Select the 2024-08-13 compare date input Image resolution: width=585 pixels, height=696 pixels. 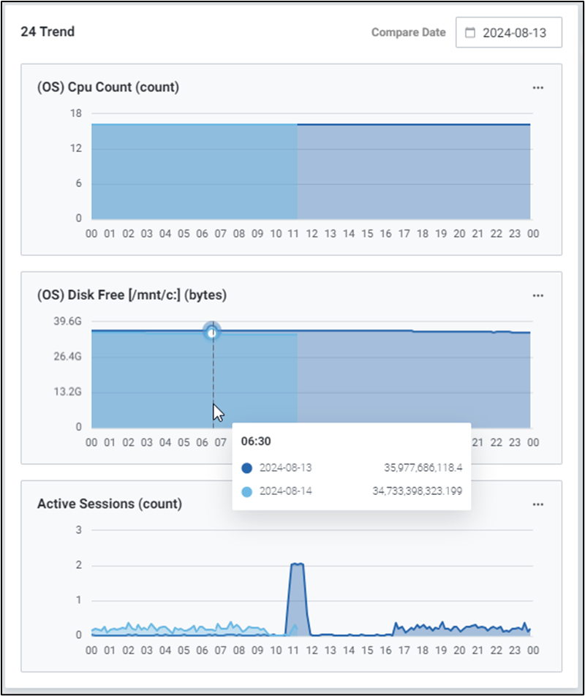coord(514,33)
